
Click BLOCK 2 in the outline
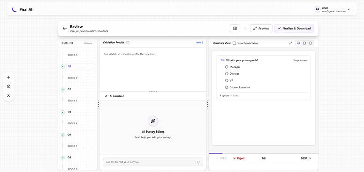(72, 78)
